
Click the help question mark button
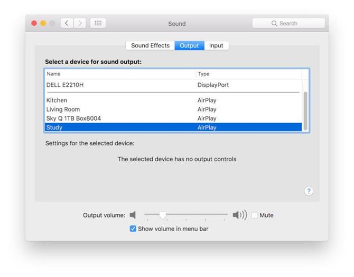(x=309, y=191)
